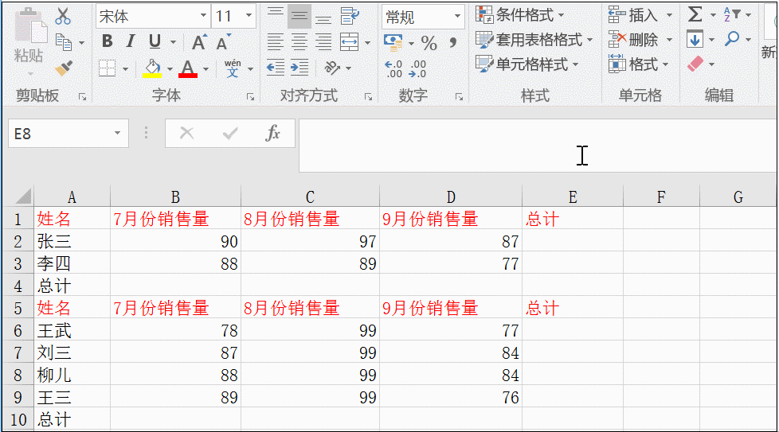Open number format dropdown 常规
779x432 pixels.
(x=457, y=17)
